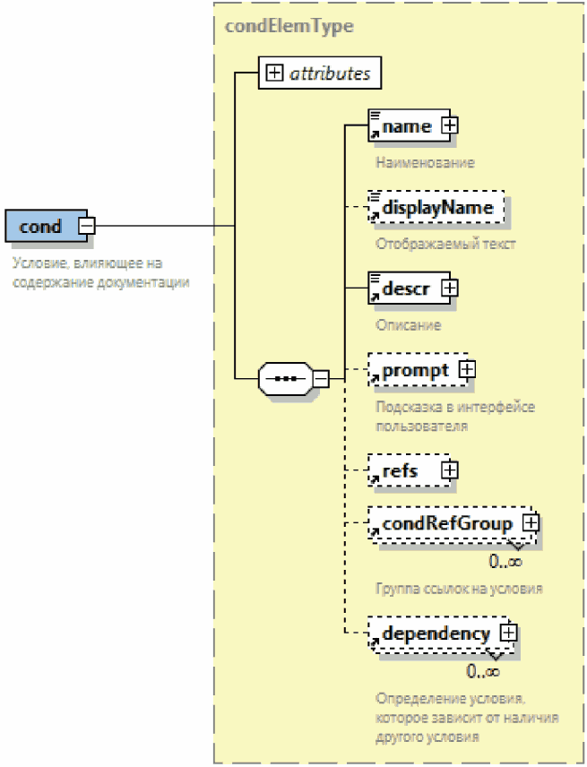
Task: Expand the name element plus icon
Action: 449,126
